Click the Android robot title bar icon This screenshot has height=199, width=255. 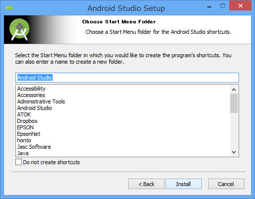(9, 7)
